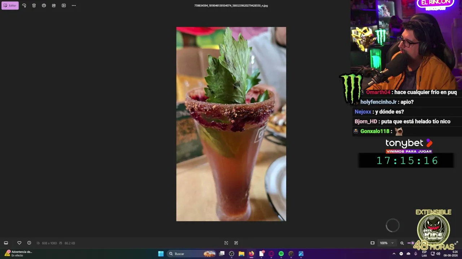The width and height of the screenshot is (462, 259).
Task: Delete the photo using the trash icon
Action: [x=34, y=5]
